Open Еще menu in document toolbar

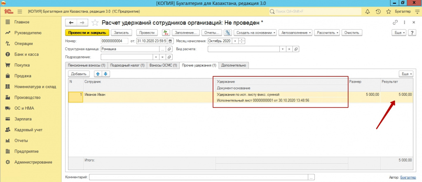point(400,32)
